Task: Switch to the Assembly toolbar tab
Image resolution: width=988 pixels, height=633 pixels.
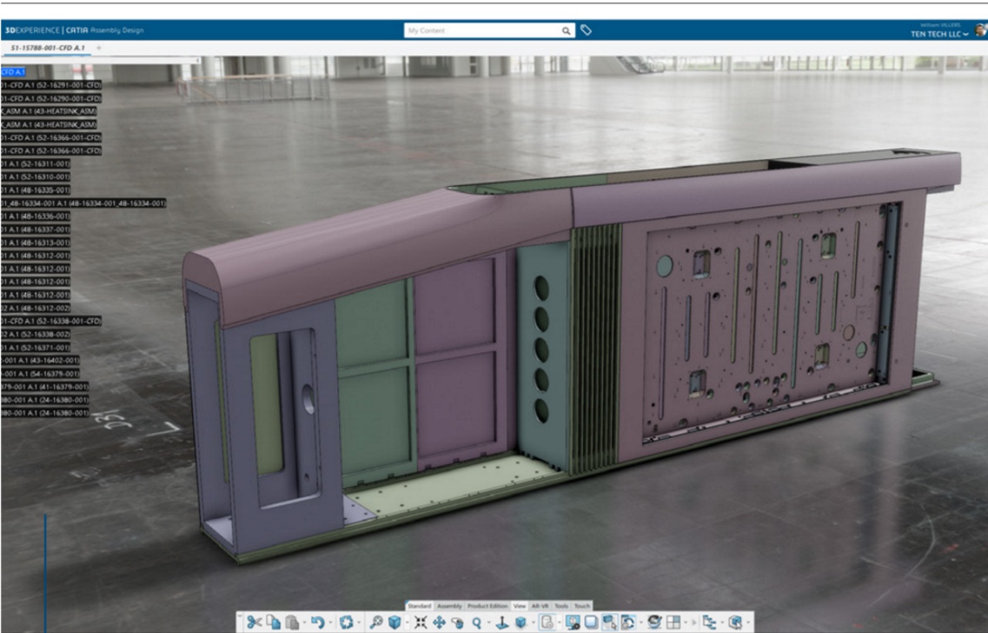Action: point(449,606)
